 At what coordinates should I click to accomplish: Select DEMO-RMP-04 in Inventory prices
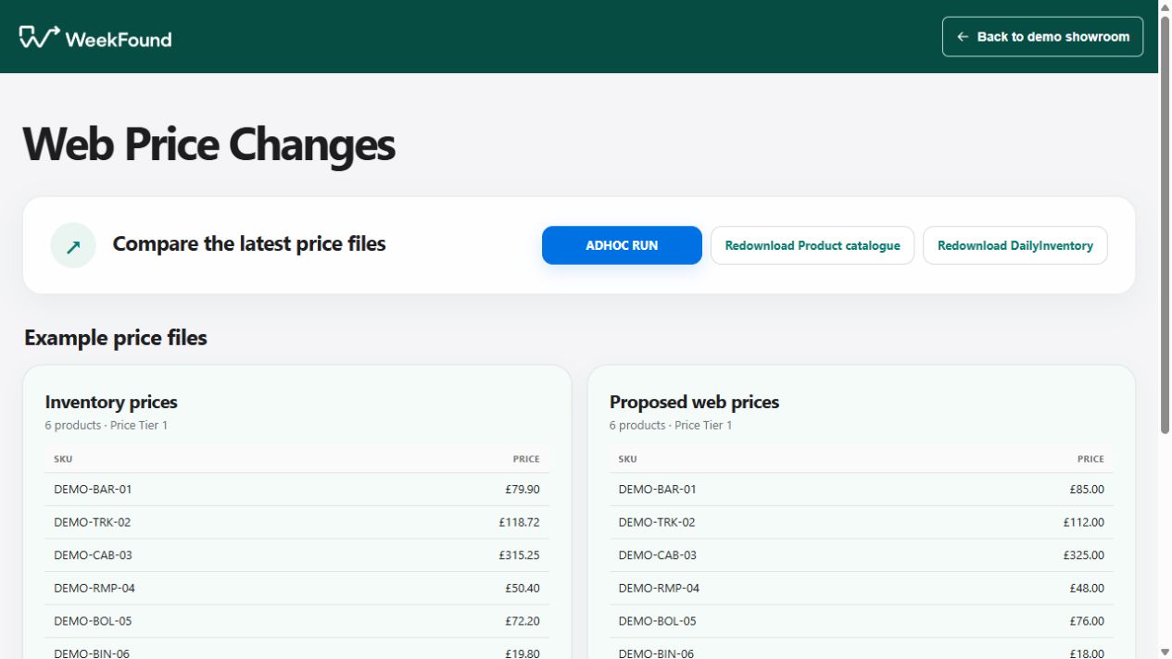95,589
